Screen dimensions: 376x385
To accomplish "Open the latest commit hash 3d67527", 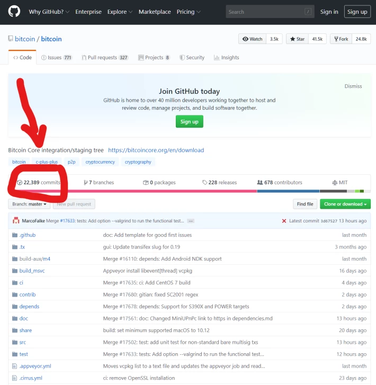I will tap(328, 221).
